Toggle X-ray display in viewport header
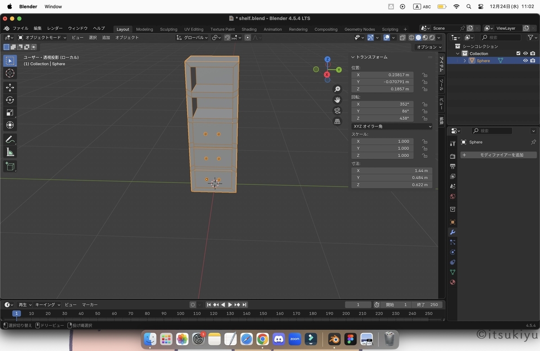Screen dimensions: 540x351 (x=402, y=38)
